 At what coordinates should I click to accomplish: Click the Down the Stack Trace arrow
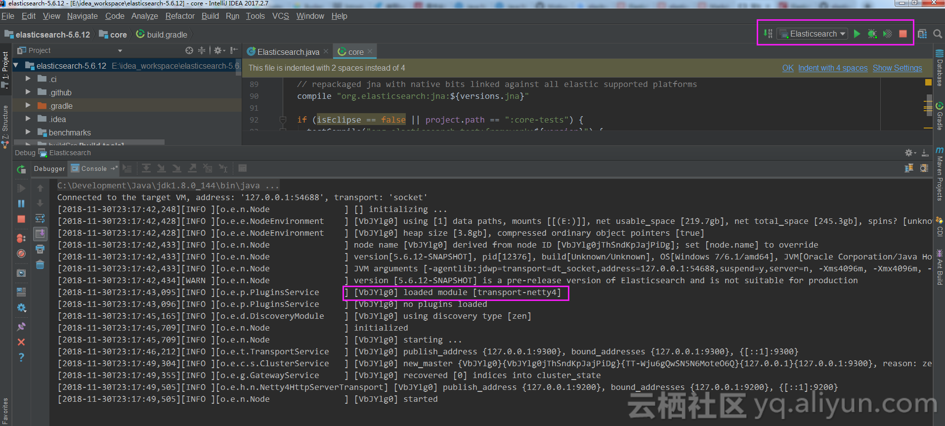40,203
